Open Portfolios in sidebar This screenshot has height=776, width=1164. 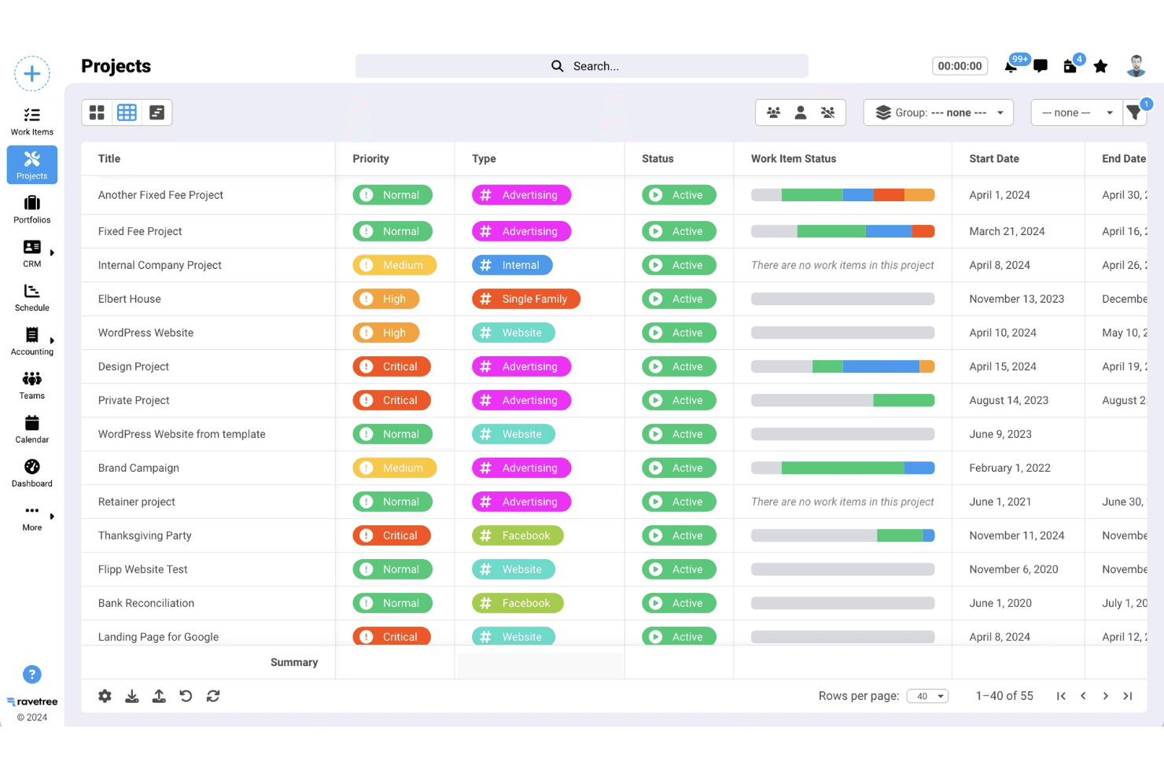click(x=32, y=210)
